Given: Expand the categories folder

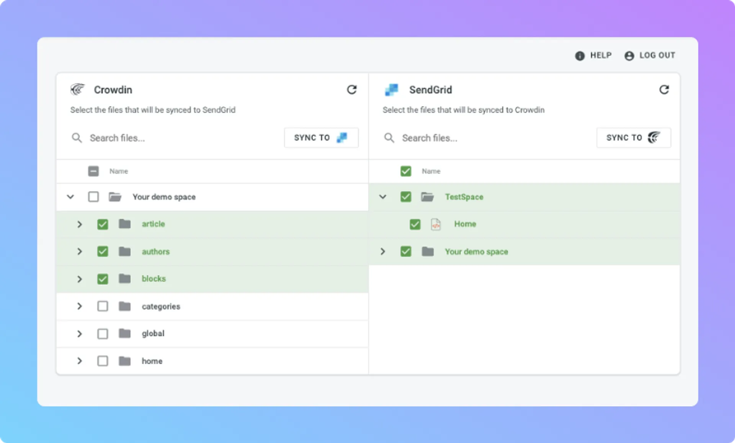Looking at the screenshot, I should click(x=80, y=306).
